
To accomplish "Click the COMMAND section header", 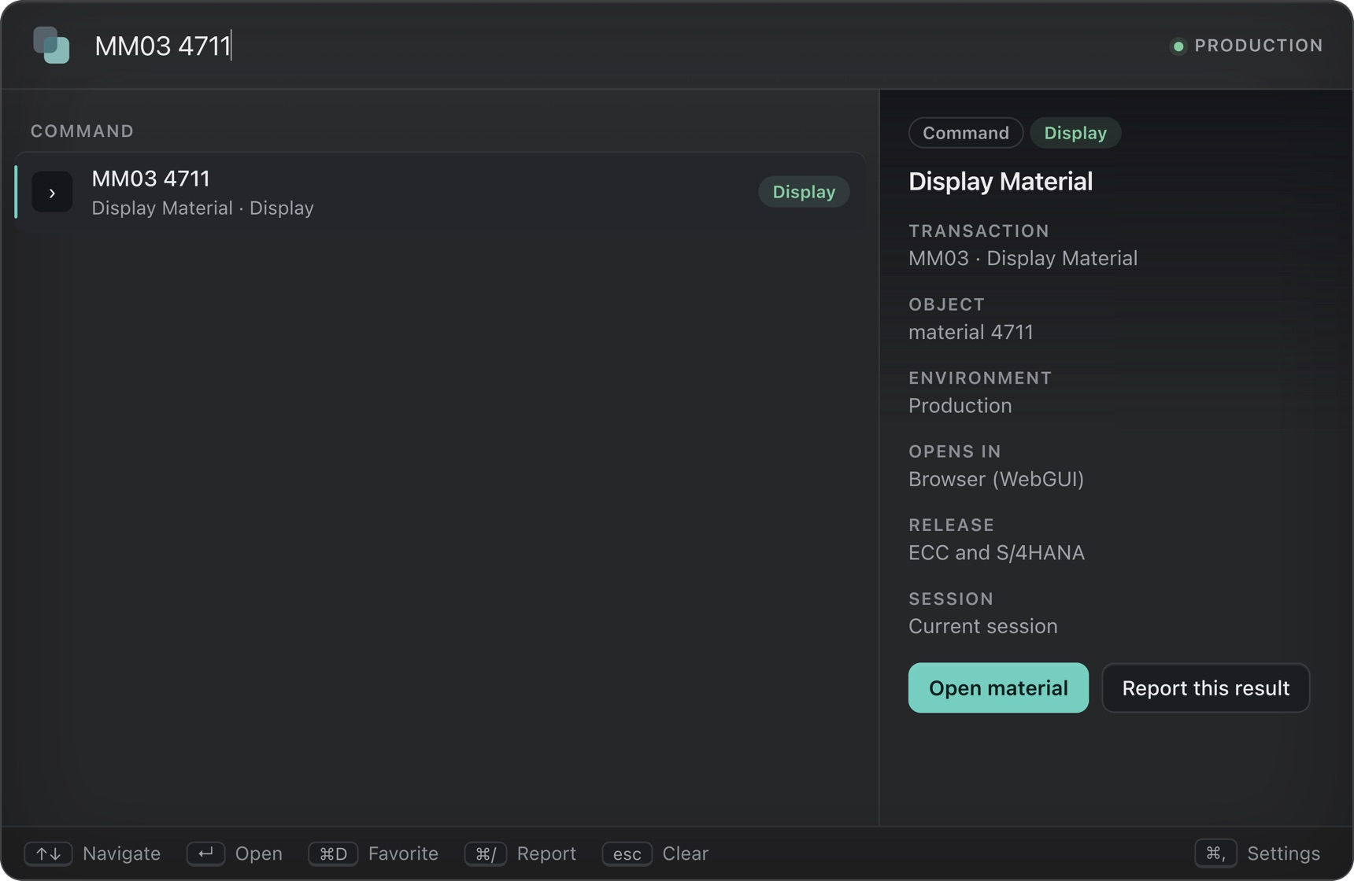I will (x=82, y=131).
